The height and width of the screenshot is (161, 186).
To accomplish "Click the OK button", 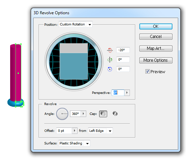I will pyautogui.click(x=156, y=26).
